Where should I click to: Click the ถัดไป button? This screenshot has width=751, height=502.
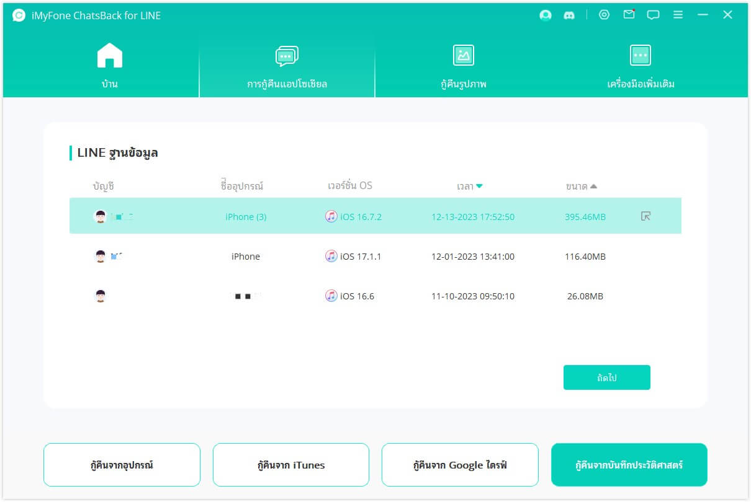tap(607, 377)
